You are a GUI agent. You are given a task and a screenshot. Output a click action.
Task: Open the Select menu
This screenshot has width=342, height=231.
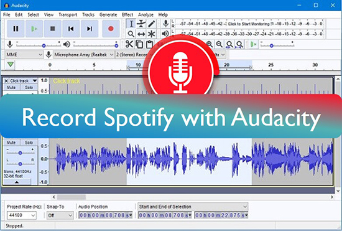(x=34, y=15)
